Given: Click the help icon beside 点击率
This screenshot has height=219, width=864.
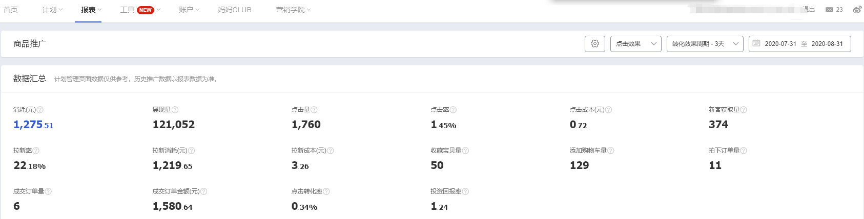Looking at the screenshot, I should tap(453, 110).
